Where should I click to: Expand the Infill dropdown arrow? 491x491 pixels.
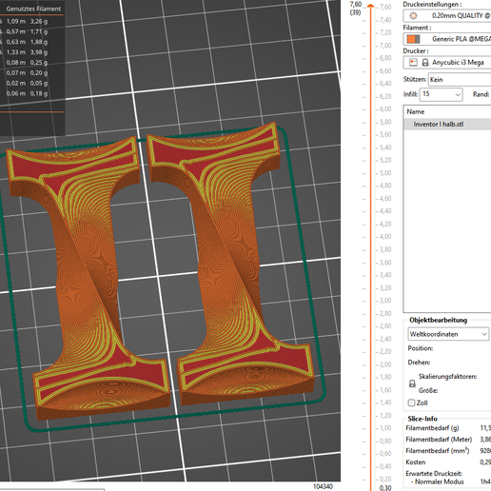(x=458, y=94)
